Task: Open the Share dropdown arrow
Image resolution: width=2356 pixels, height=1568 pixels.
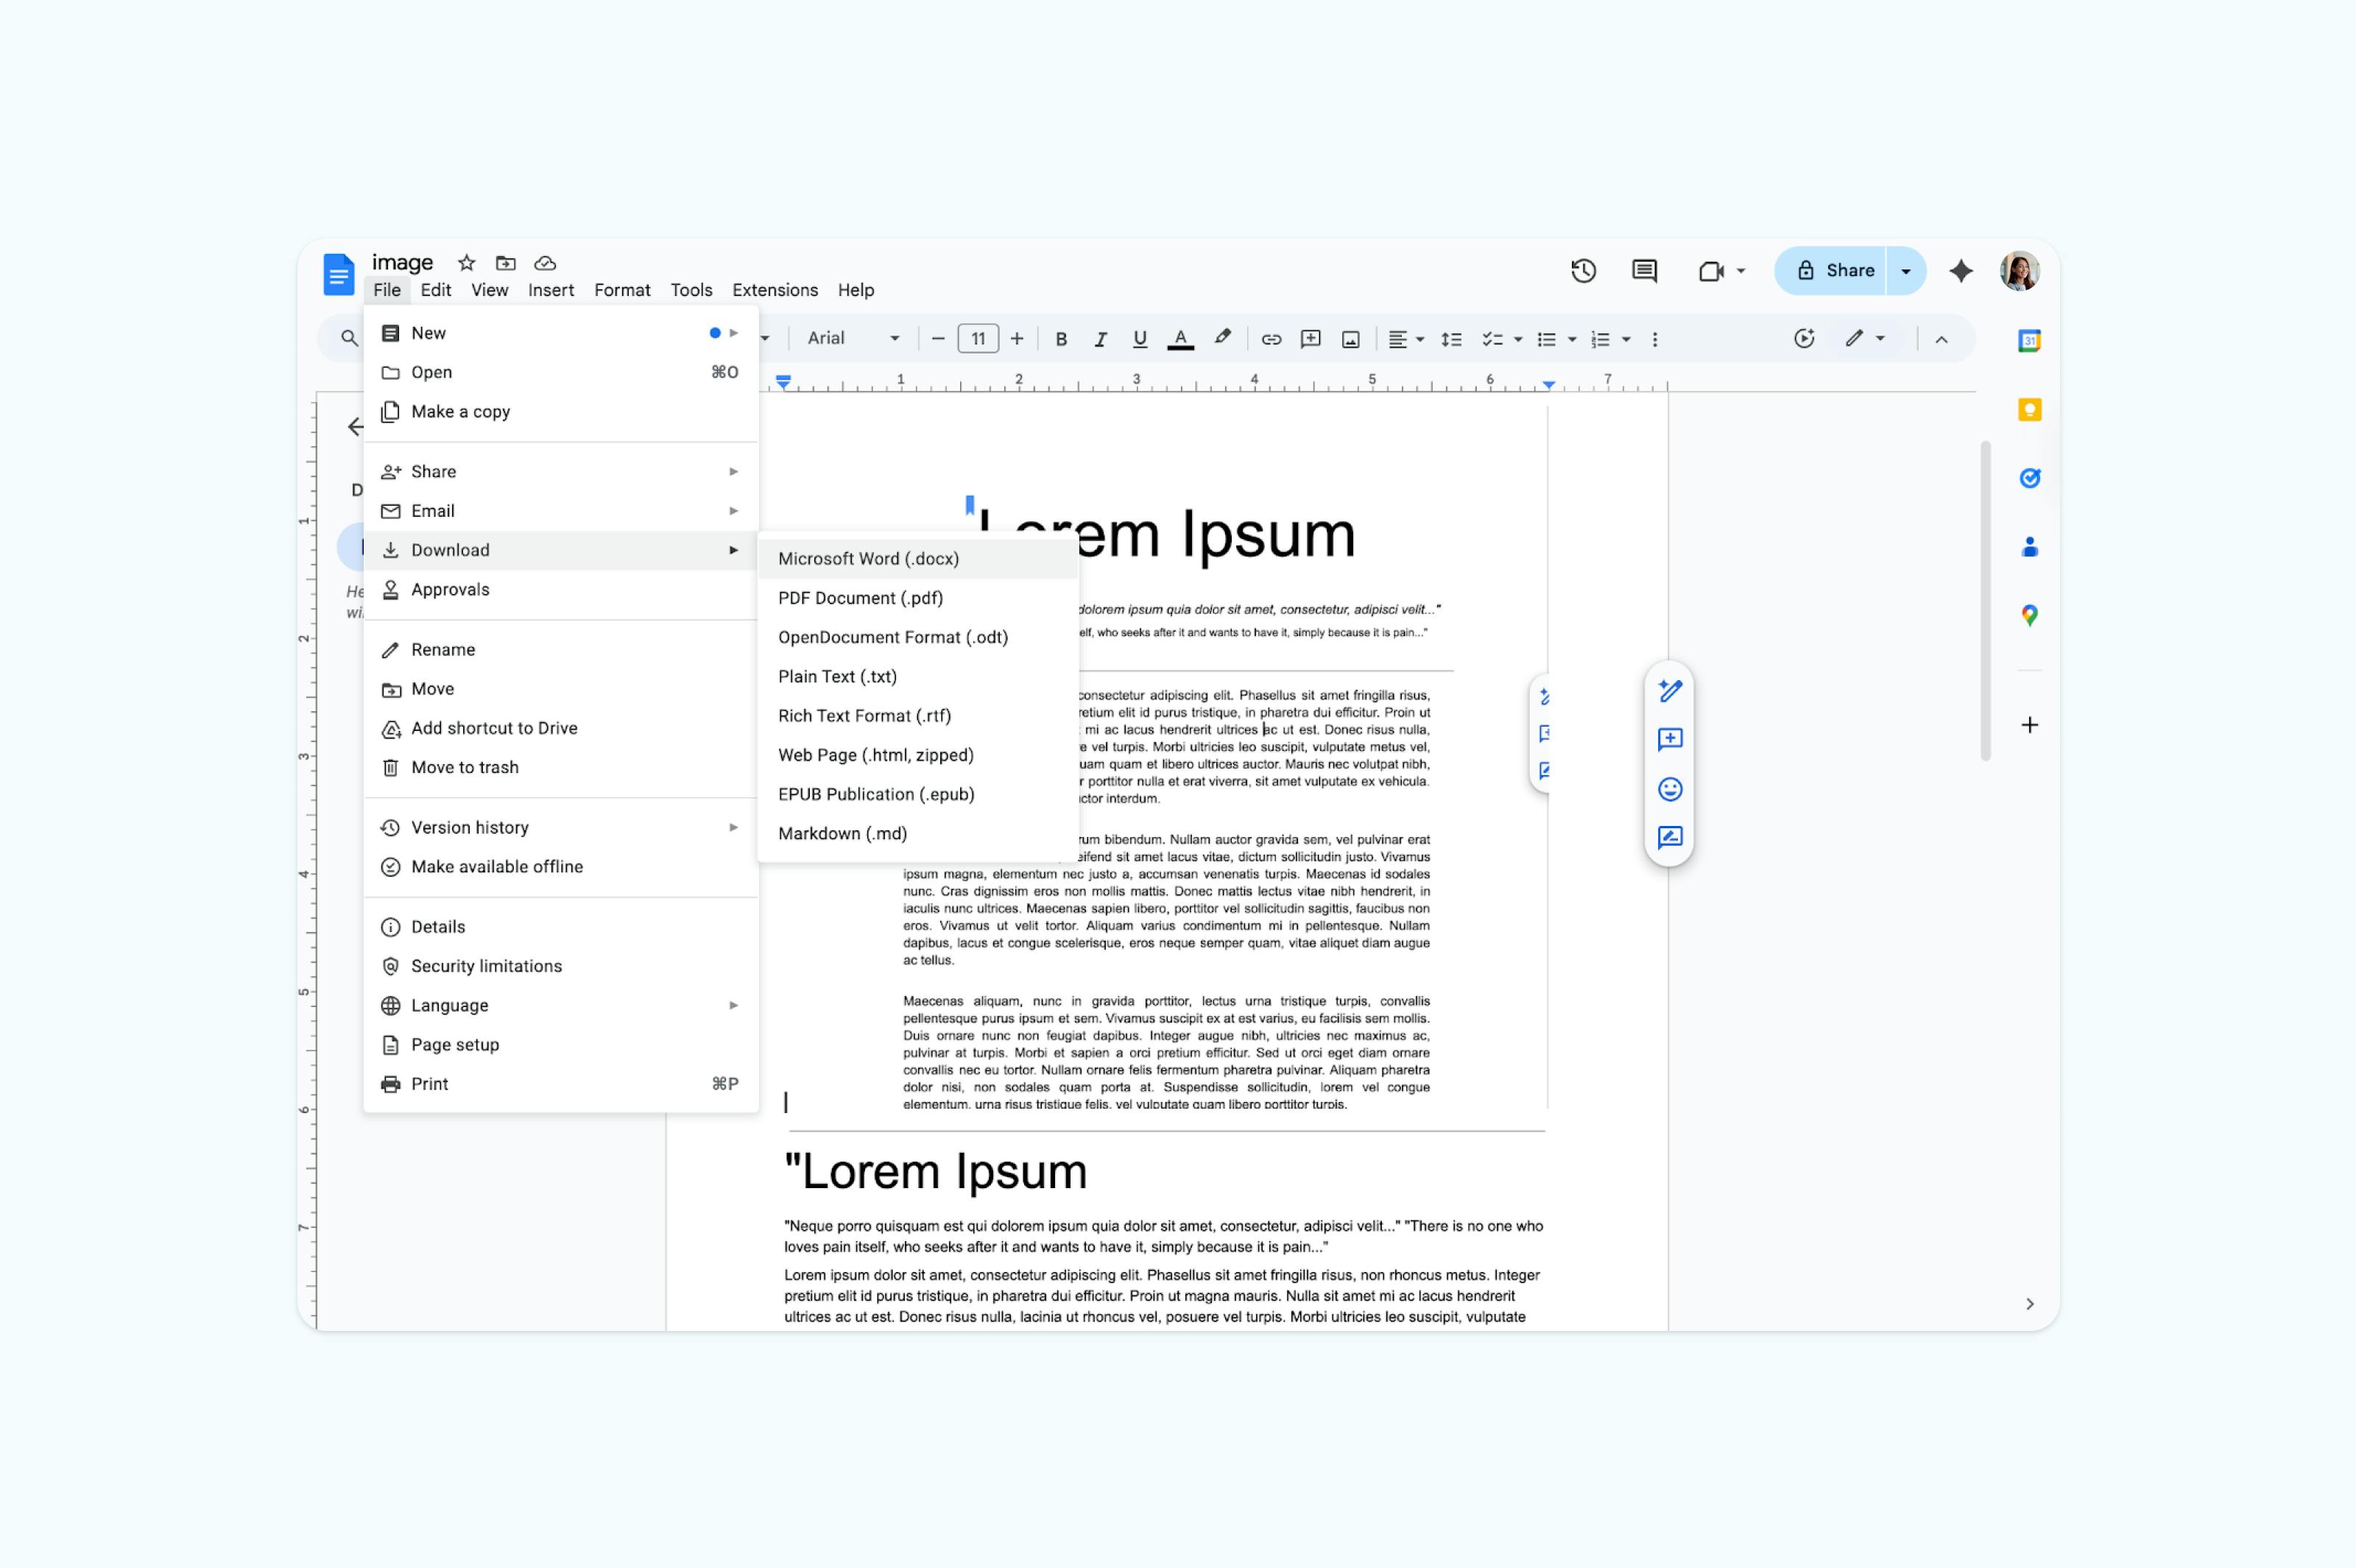Action: [1906, 270]
